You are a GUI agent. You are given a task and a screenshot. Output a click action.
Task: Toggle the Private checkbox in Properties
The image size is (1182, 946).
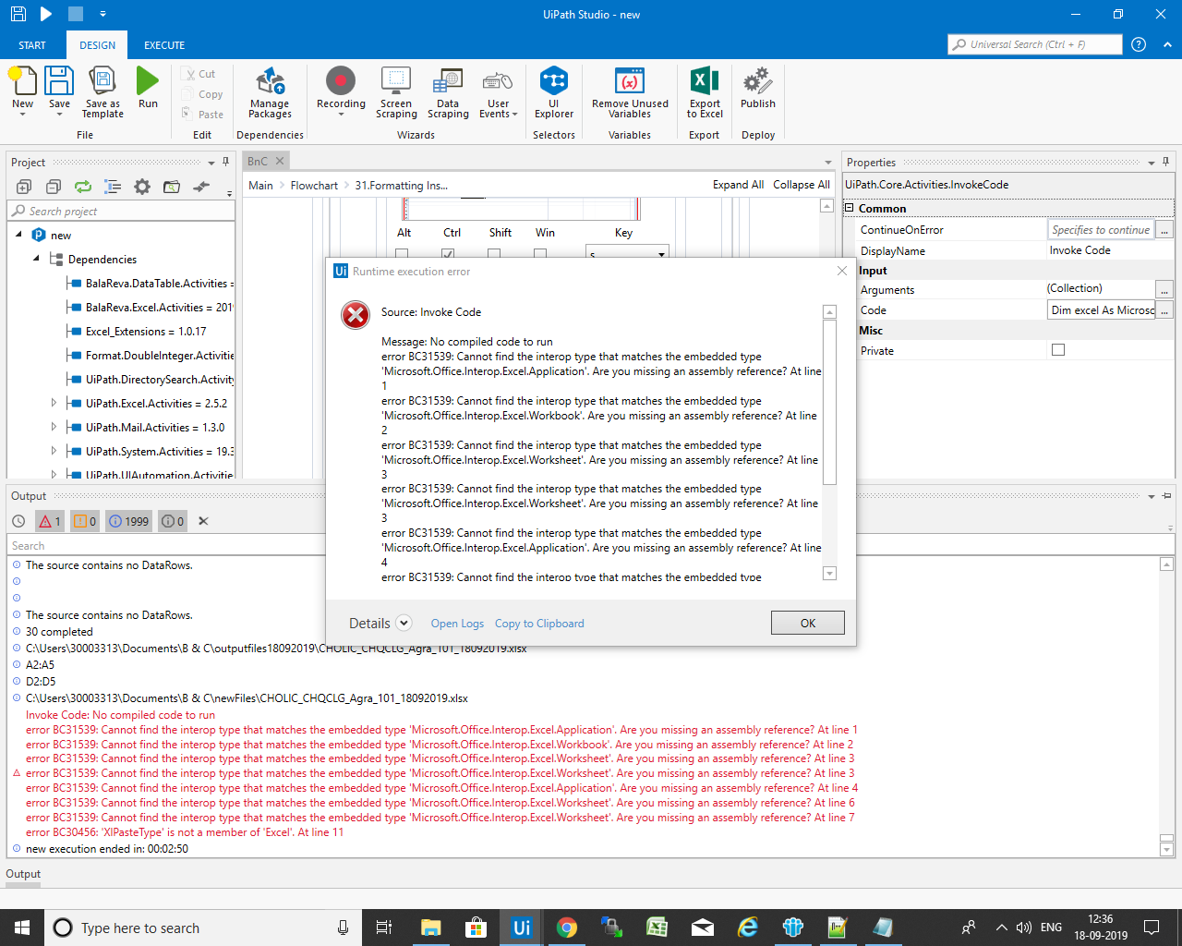(x=1058, y=350)
